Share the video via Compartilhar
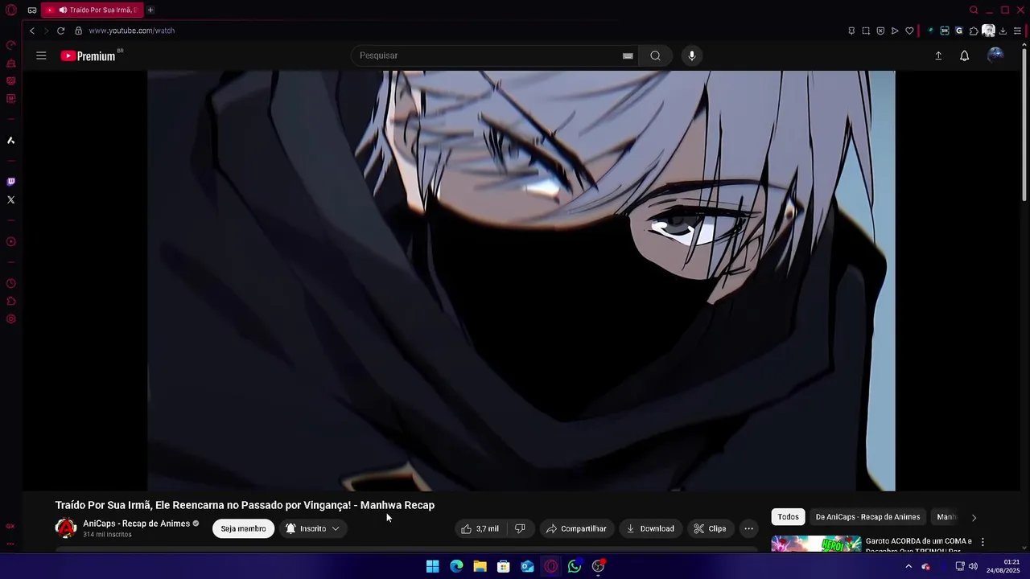 pos(576,528)
